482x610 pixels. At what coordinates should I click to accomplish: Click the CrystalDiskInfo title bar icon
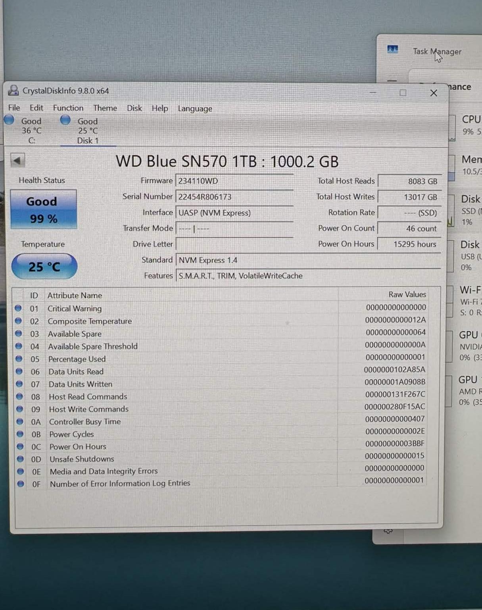tap(13, 91)
